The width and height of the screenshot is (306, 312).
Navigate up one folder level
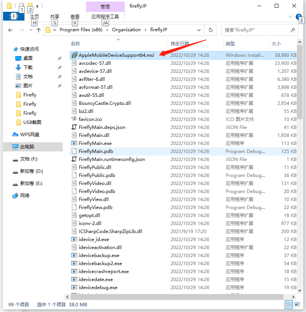pos(38,30)
